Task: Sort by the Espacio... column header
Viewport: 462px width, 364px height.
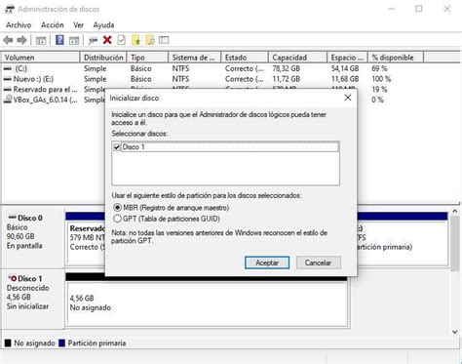Action: click(347, 58)
